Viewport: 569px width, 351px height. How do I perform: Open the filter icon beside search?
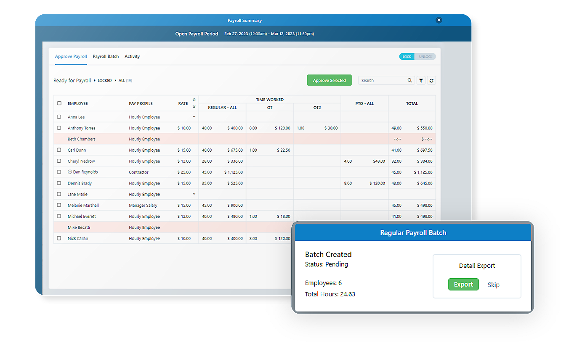point(421,80)
